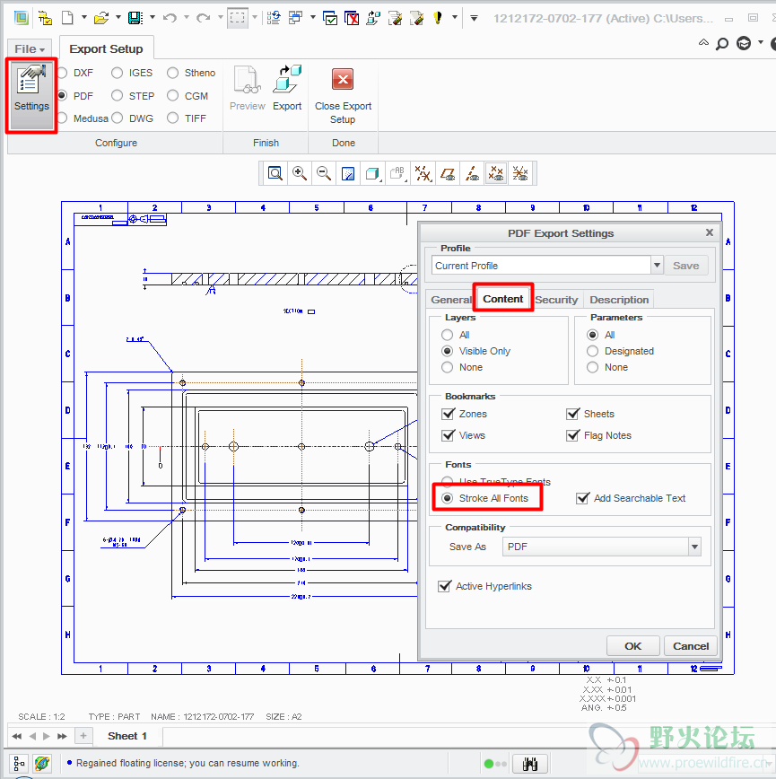Switch to the Description tab
Image resolution: width=776 pixels, height=779 pixels.
[x=619, y=300]
